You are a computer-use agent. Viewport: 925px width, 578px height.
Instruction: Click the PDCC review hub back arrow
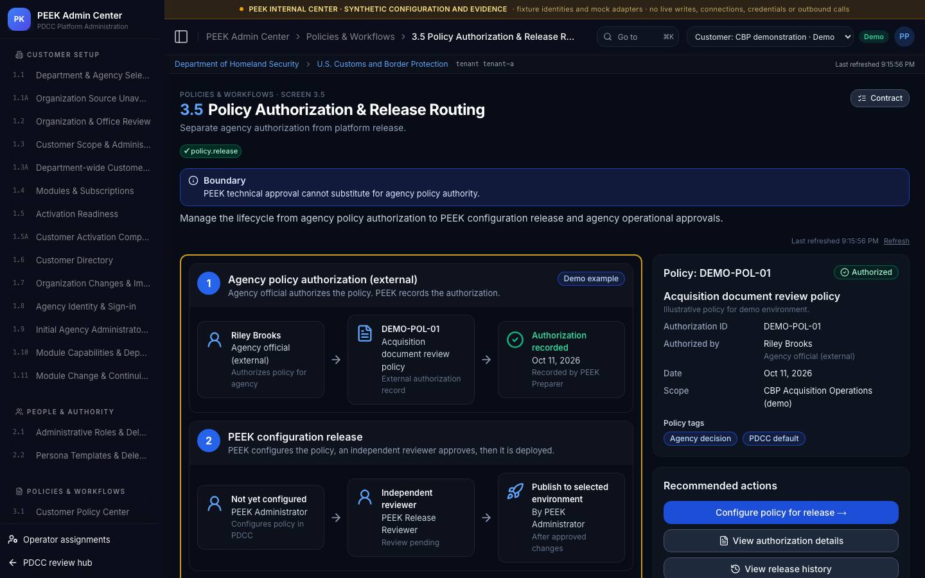coord(13,563)
